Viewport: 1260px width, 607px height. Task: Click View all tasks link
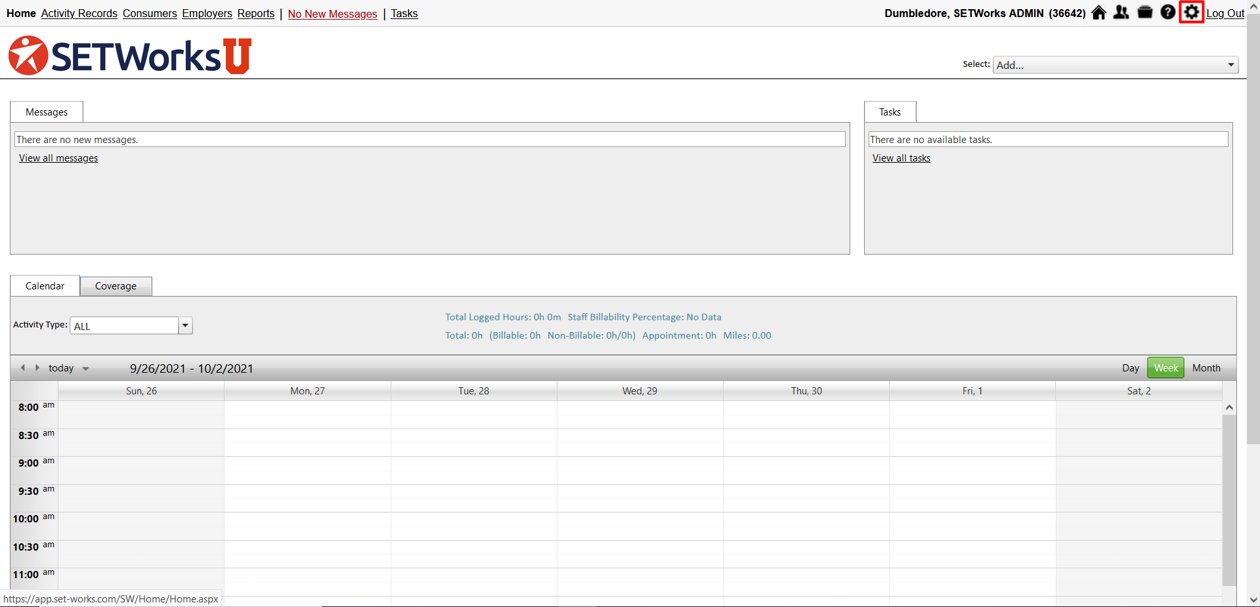click(x=902, y=158)
